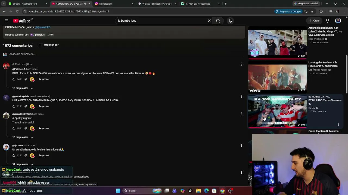The image size is (348, 195).
Task: View site information icon in address bar
Action: (25, 11)
